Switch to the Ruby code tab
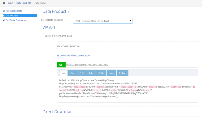Viewport: 202px width, 118px height. pos(91,73)
